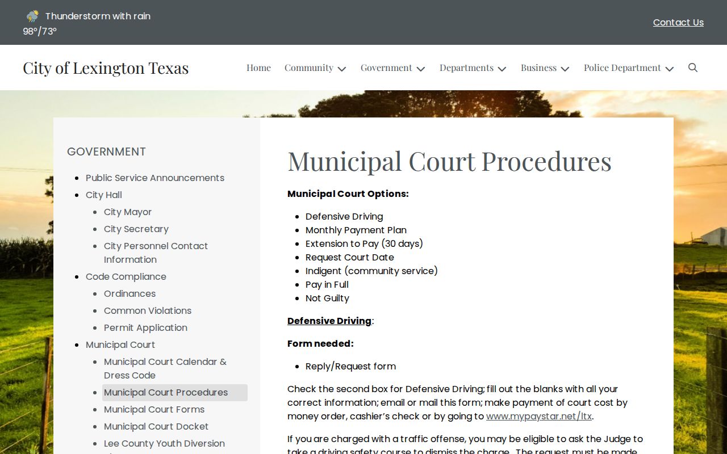Image resolution: width=727 pixels, height=454 pixels.
Task: Open City Personnel Contact Information link
Action: 156,253
